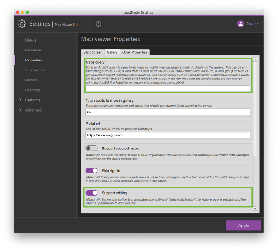Click the Maps query input field
The width and height of the screenshot is (278, 252).
[168, 89]
